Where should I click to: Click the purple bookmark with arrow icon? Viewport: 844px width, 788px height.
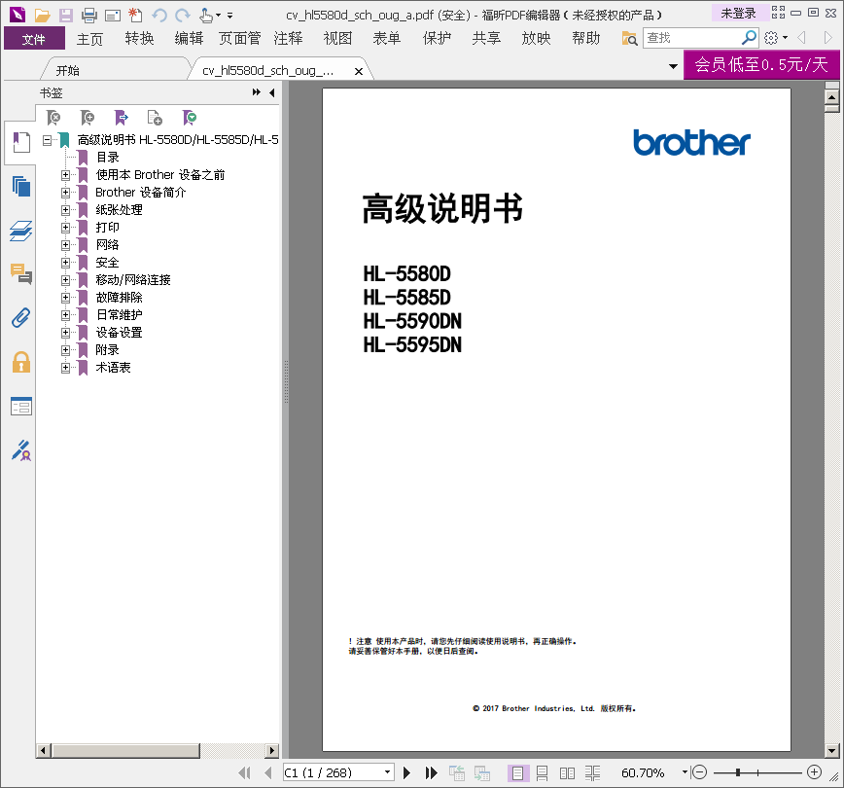coord(122,117)
